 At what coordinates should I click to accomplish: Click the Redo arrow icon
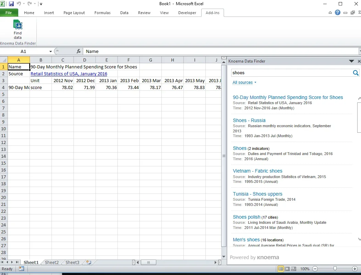tap(30, 4)
